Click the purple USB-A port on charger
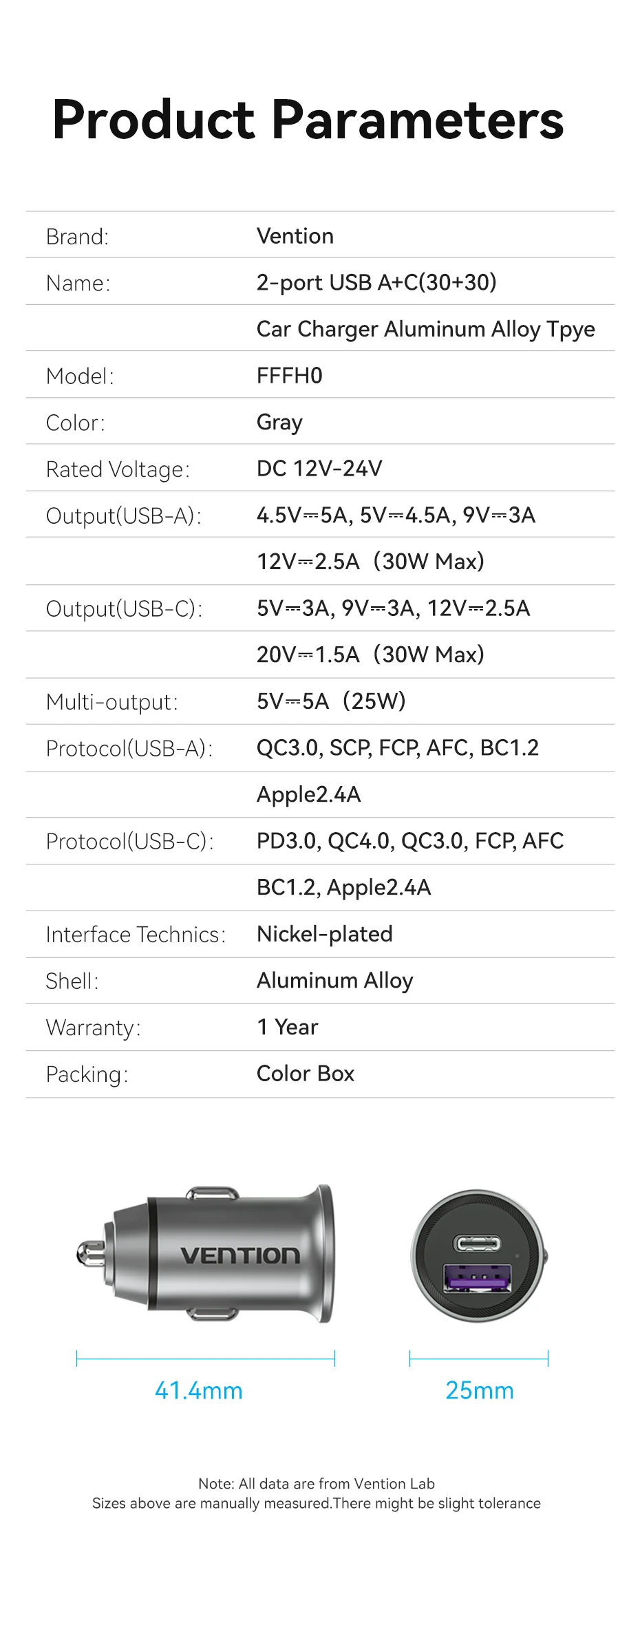 (477, 1279)
